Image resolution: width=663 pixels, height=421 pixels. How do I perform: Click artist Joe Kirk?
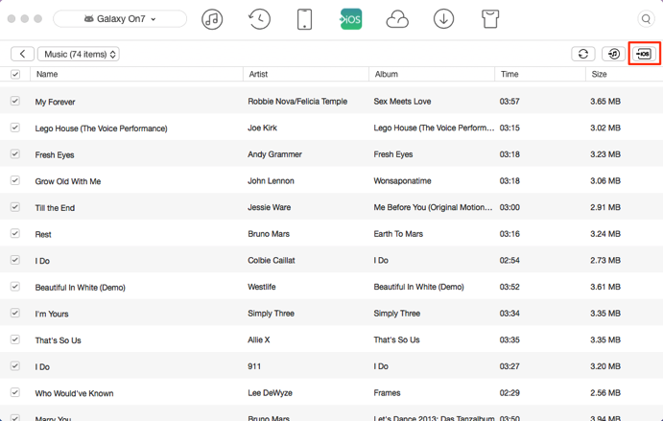[x=262, y=128]
